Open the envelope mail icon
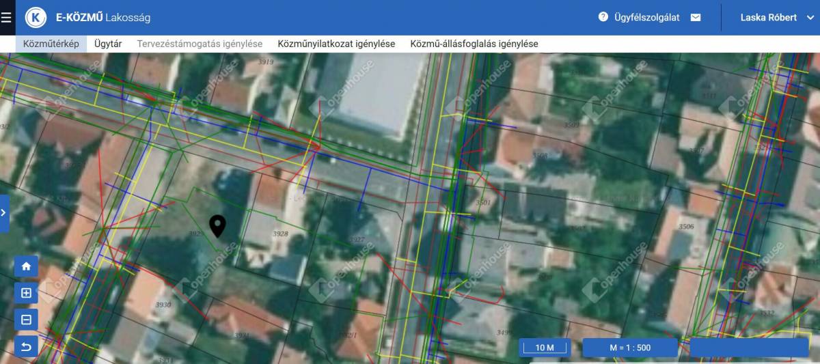 [x=696, y=18]
